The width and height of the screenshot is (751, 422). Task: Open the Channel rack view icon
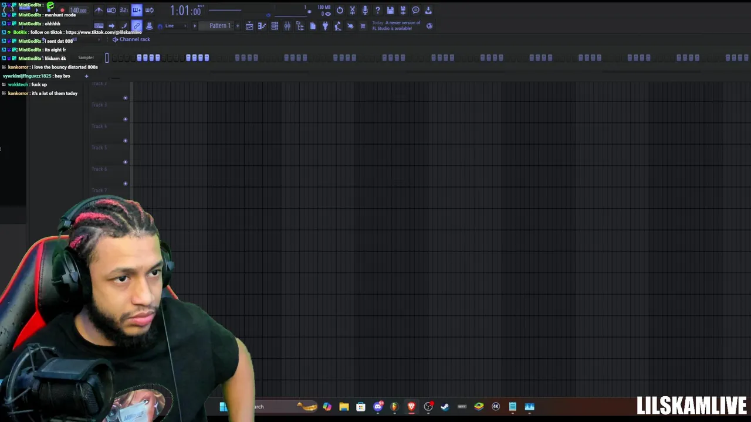point(275,26)
